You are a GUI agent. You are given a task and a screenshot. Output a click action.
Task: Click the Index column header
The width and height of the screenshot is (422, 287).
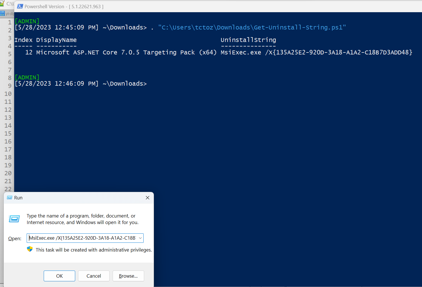(24, 40)
